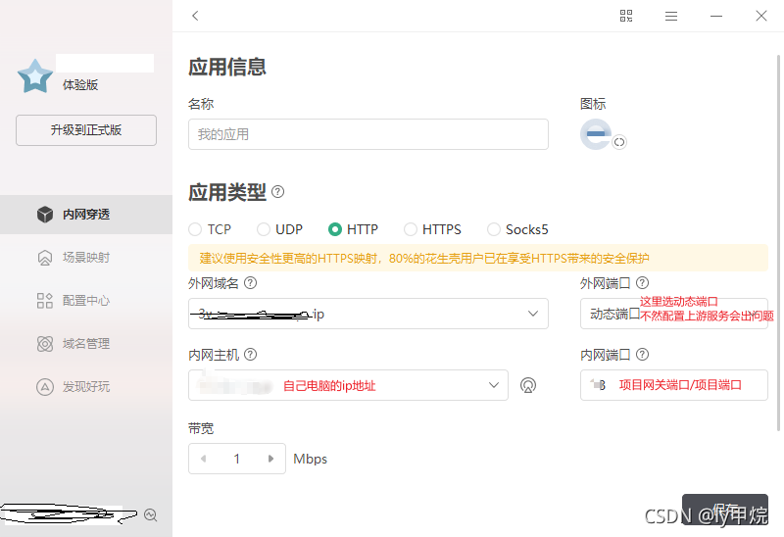Refresh the app icon with the cycle button
784x537 pixels.
[x=619, y=142]
